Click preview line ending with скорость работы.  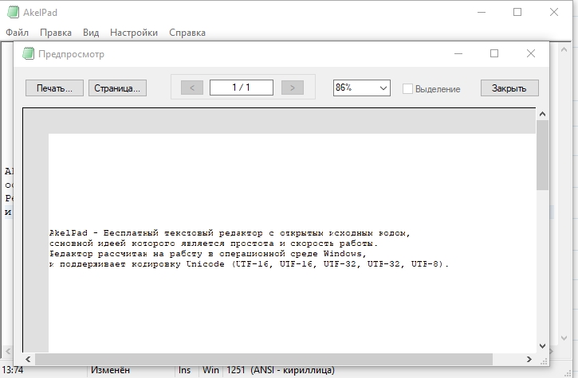(x=214, y=244)
